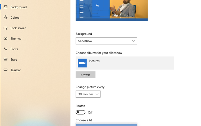Click the Lock screen icon
201x126 pixels.
point(5,28)
